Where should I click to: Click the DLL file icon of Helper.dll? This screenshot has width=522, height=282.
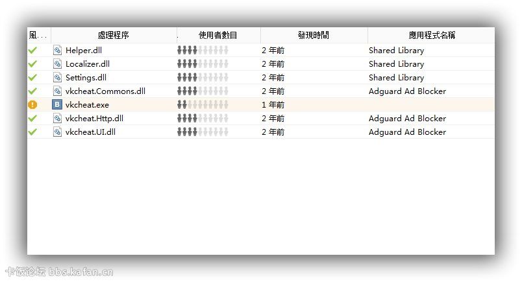click(57, 50)
